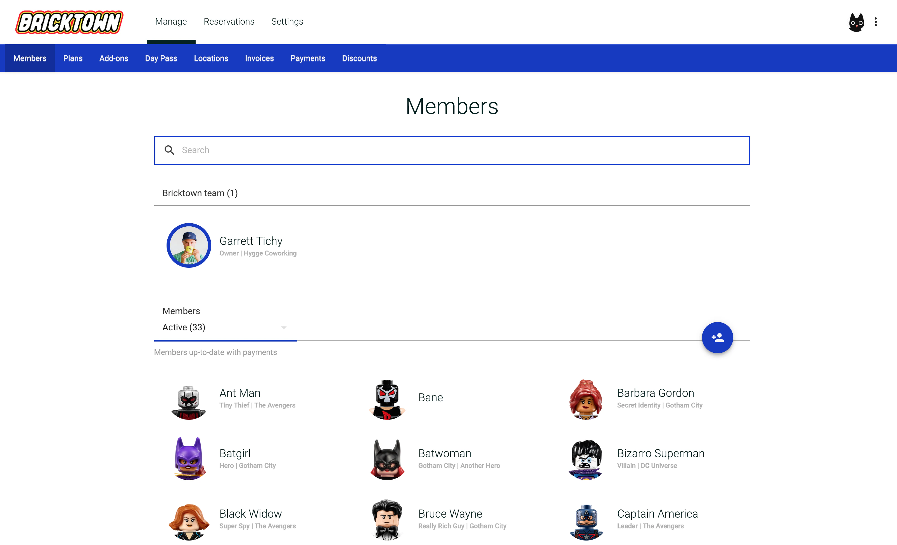Click the Bricktown logo
Image resolution: width=897 pixels, height=545 pixels.
(x=69, y=22)
